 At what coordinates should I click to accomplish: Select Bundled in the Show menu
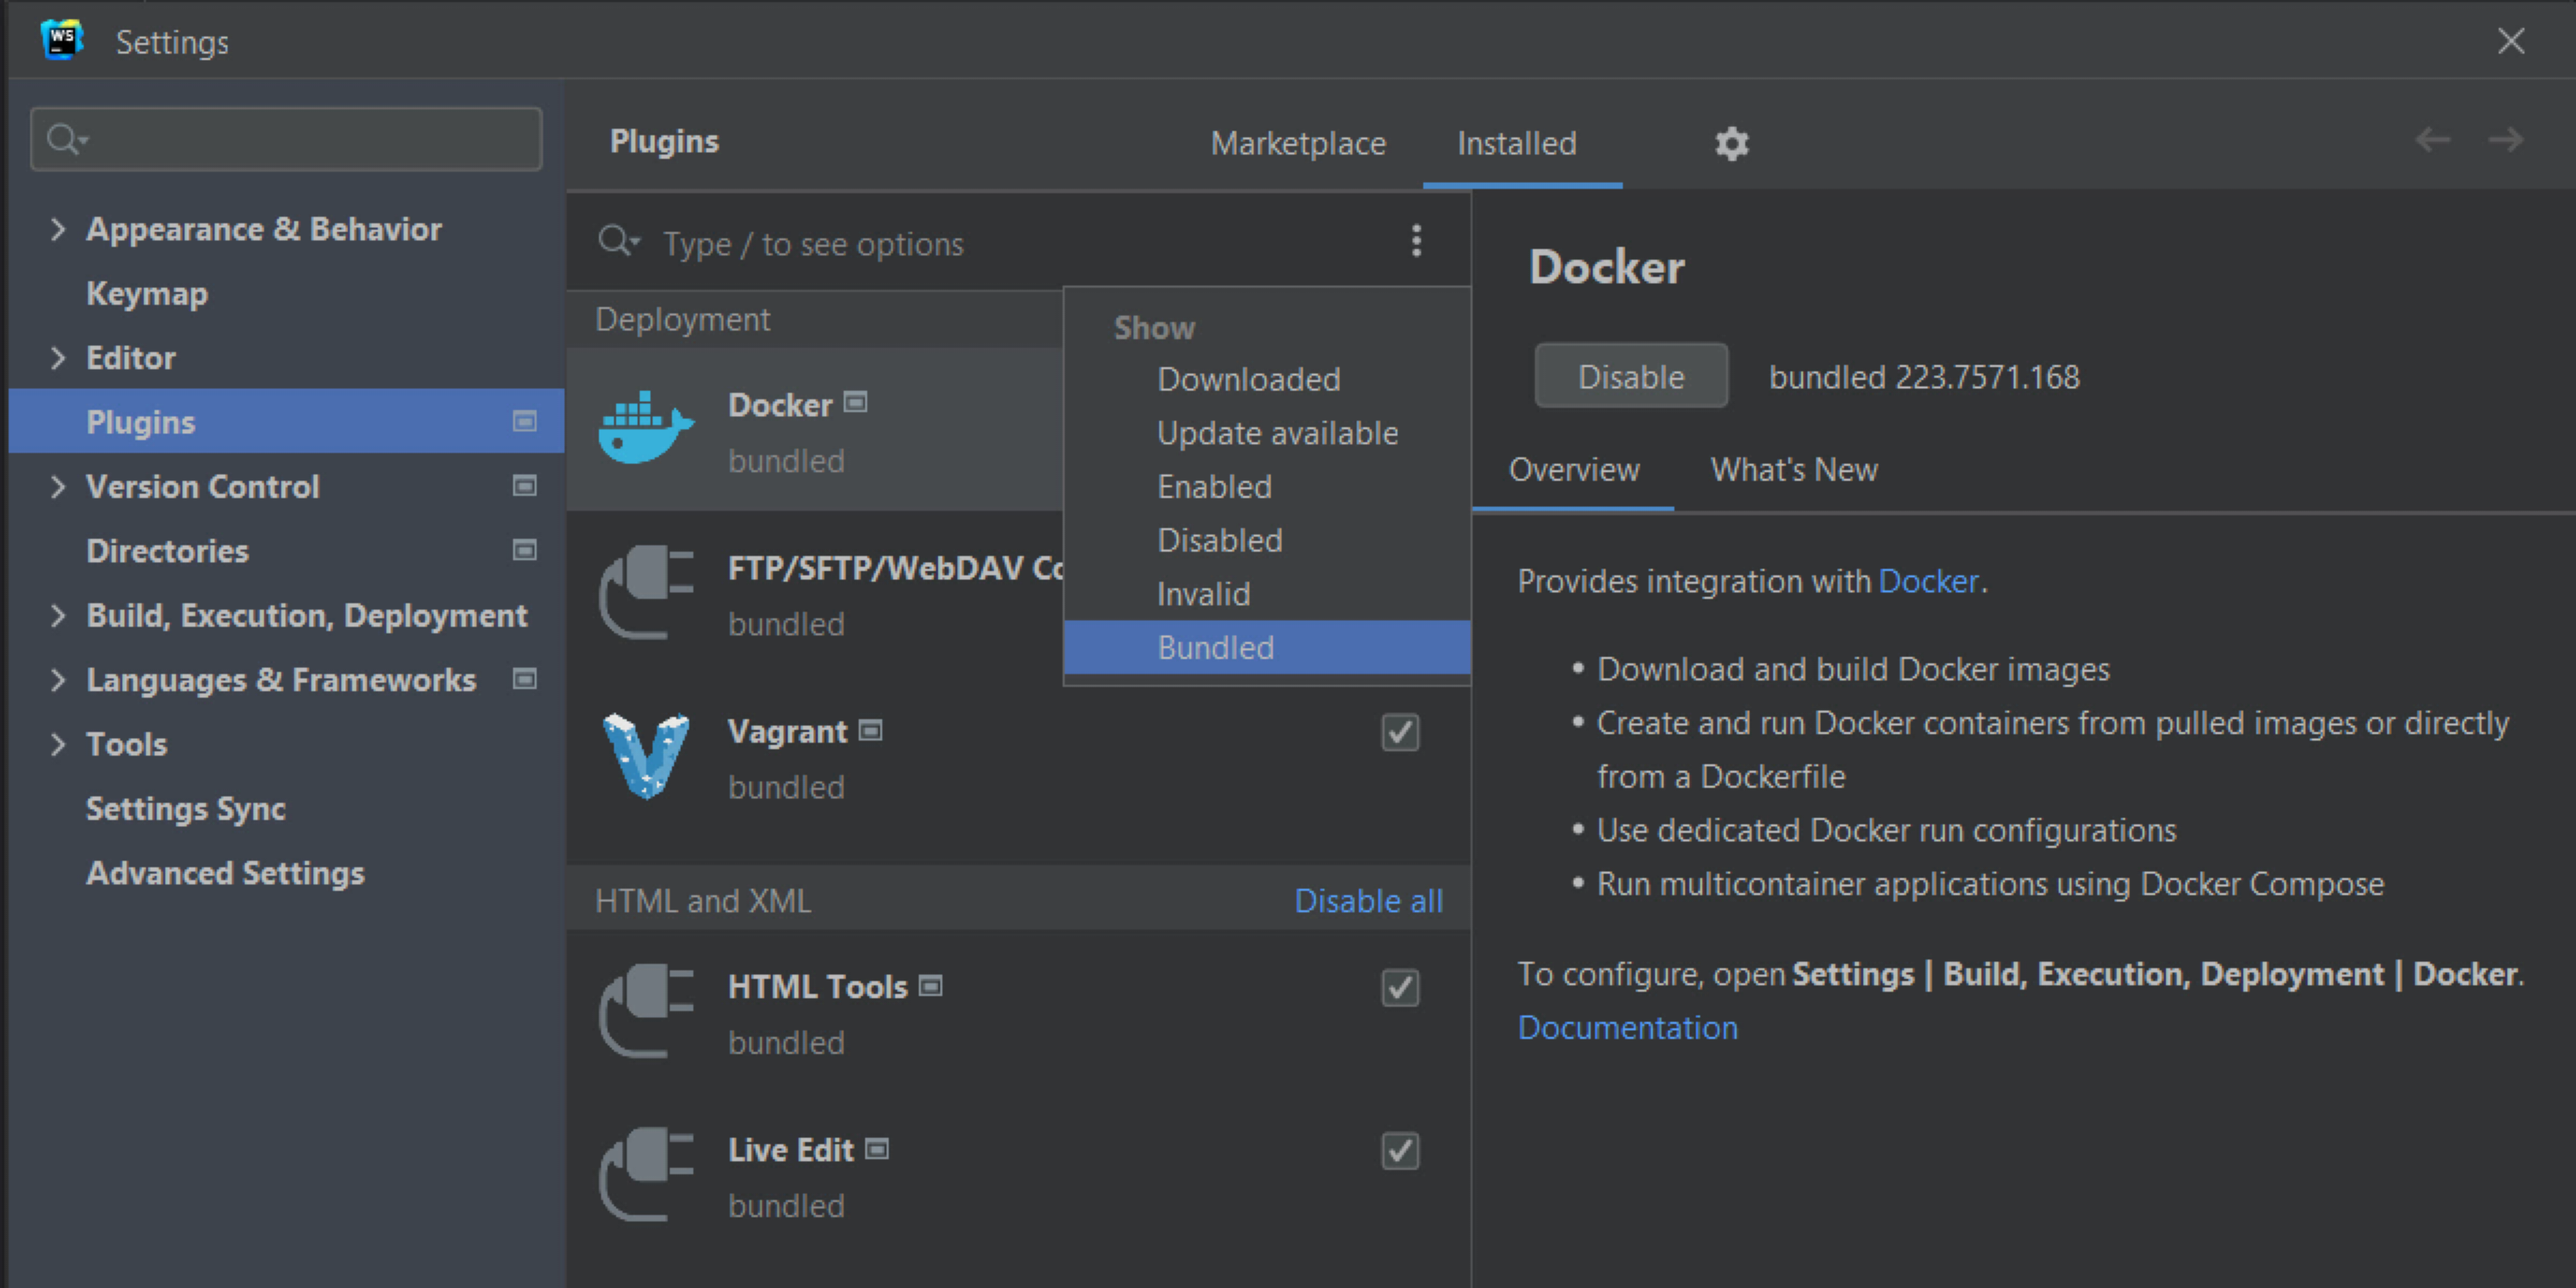tap(1215, 647)
